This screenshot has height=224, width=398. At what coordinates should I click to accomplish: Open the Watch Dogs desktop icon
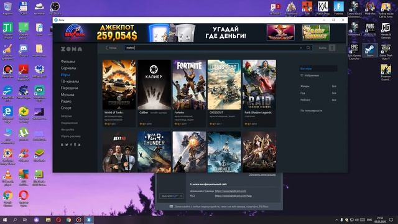click(x=323, y=9)
